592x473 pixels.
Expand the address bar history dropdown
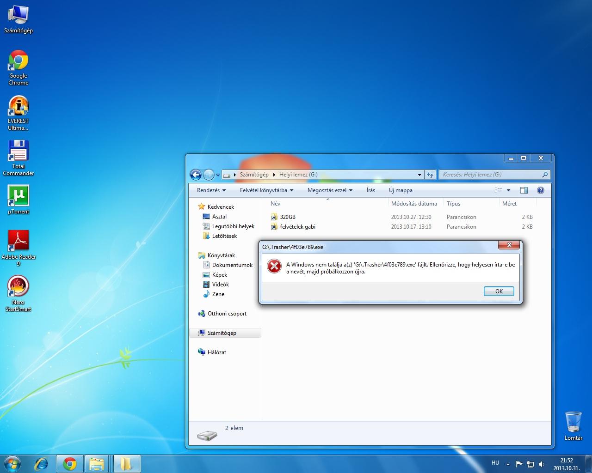pos(419,175)
